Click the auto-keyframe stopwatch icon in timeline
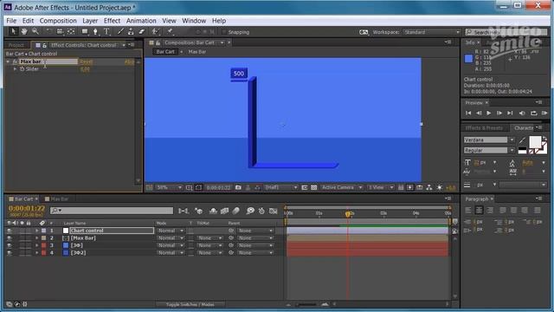Image resolution: width=554 pixels, height=312 pixels. coord(261,211)
